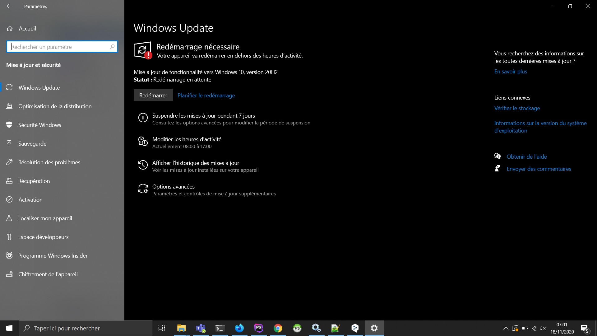
Task: Click Obtenir de l'aide
Action: (527, 156)
